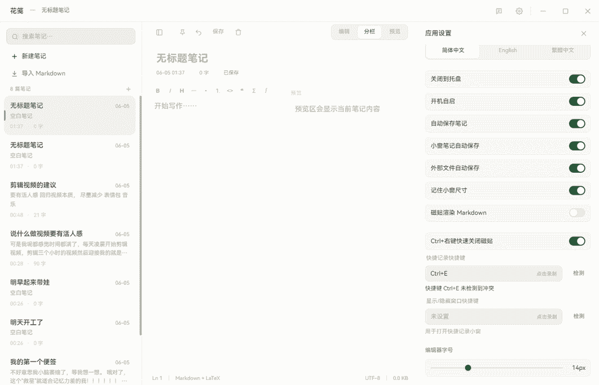Insert a numbered list

[x=218, y=91]
